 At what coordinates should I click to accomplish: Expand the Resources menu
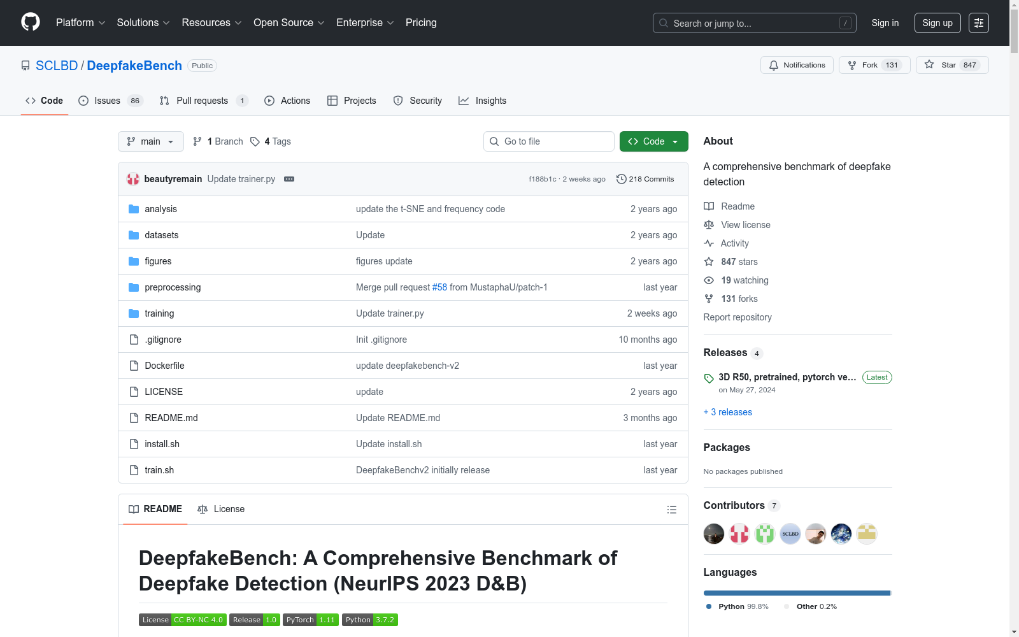point(212,23)
